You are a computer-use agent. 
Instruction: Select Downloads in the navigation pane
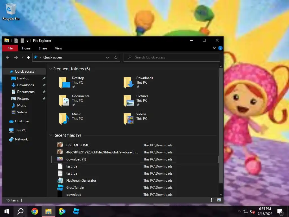click(25, 85)
